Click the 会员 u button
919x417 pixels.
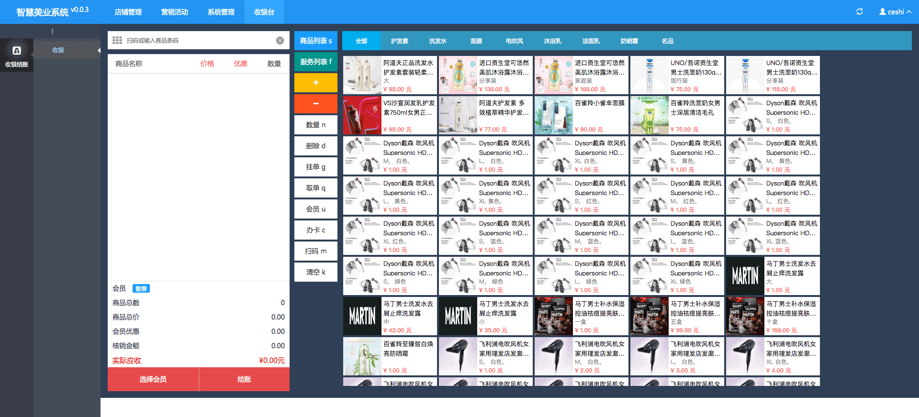[316, 209]
